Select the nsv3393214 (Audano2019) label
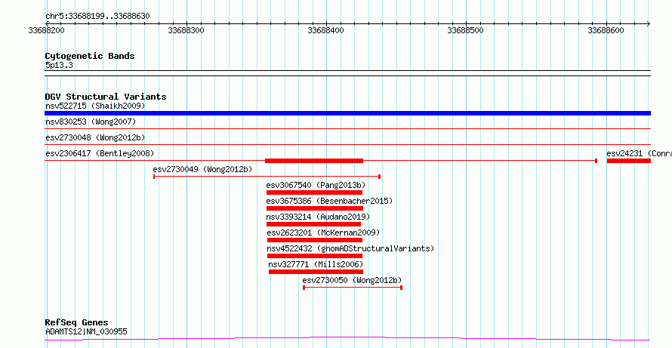 tap(318, 217)
